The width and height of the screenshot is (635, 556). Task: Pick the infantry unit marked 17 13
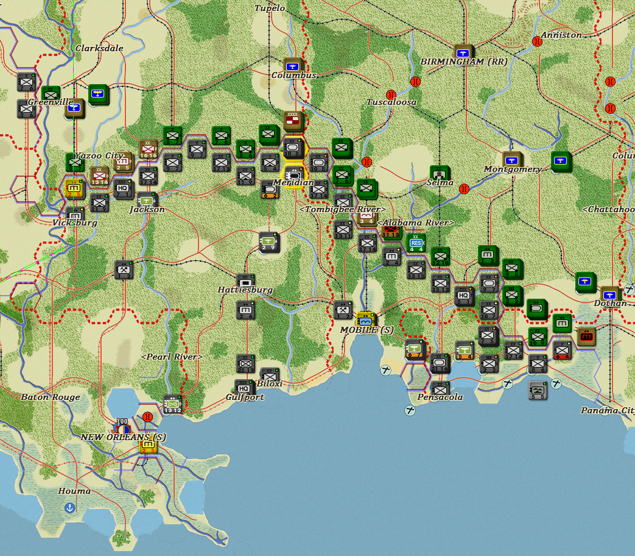(x=221, y=162)
